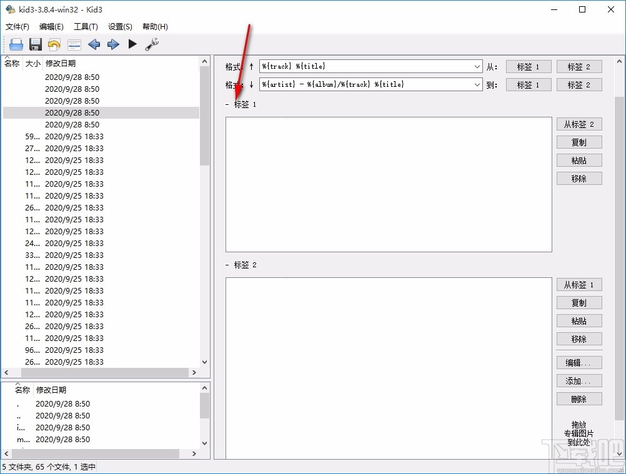Open the 文件(F) menu

click(17, 27)
